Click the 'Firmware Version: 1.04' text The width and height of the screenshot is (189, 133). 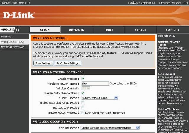(x=173, y=3)
